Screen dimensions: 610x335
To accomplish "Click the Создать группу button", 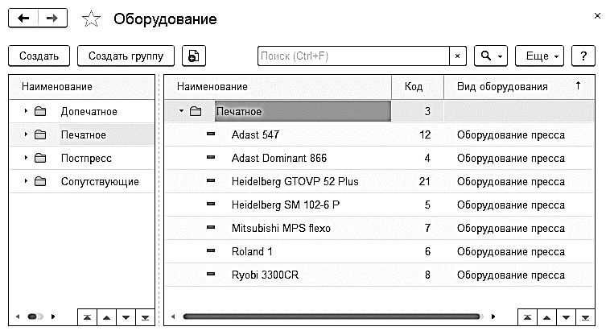I will 126,56.
